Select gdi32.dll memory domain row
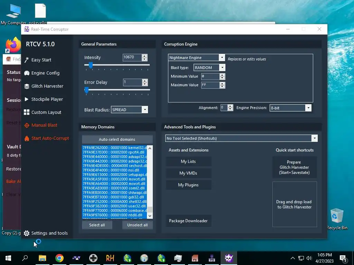The height and width of the screenshot is (265, 354). click(114, 197)
